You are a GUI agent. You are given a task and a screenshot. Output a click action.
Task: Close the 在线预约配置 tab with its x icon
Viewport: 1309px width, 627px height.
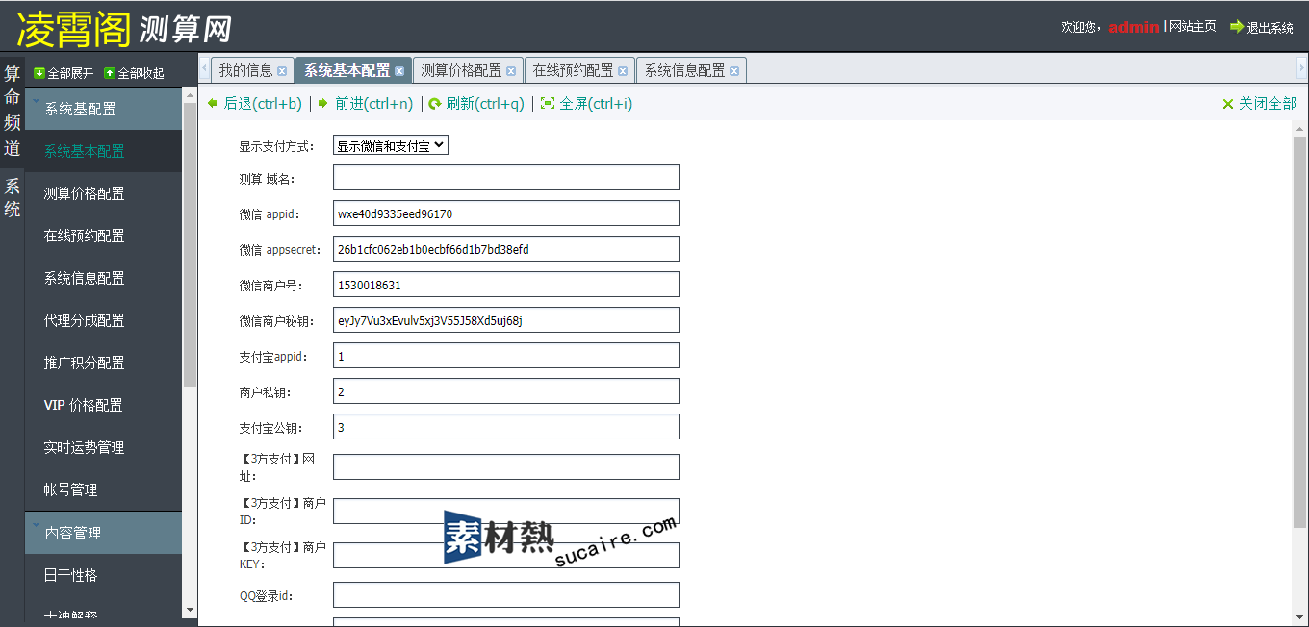coord(623,71)
